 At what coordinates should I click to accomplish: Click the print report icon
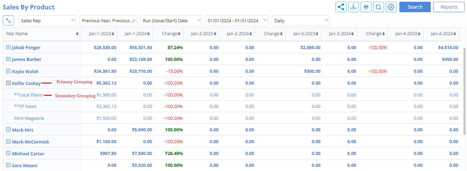(x=366, y=7)
